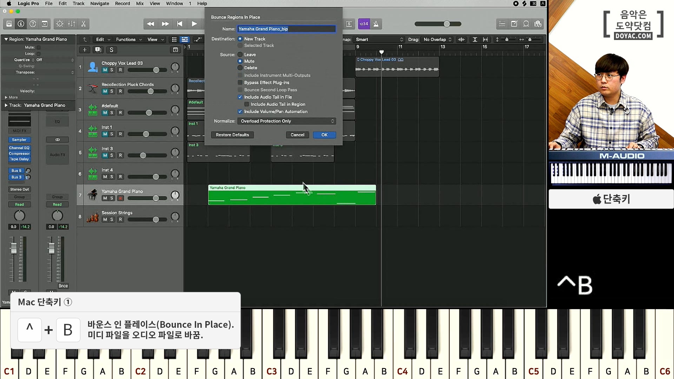Open Editors scissors button
674x379 pixels.
point(84,24)
